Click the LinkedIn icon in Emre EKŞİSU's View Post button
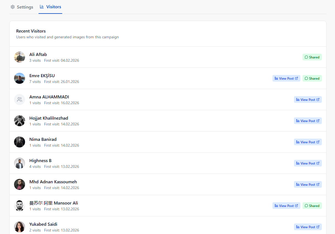The image size is (335, 234). [276, 78]
